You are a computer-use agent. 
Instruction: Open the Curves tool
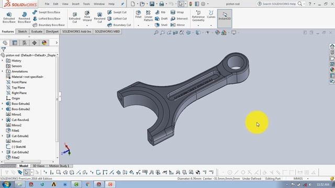coord(211,14)
